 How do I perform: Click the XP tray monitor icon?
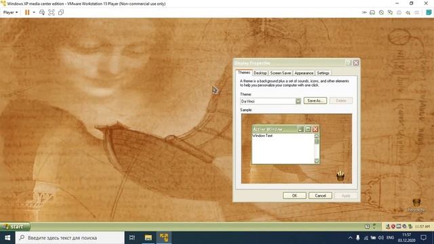coord(399,226)
